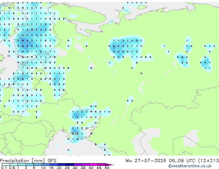This screenshot has height=169, width=219.
Task: Click the weatheronline.co.uk link text
Action: (x=190, y=166)
